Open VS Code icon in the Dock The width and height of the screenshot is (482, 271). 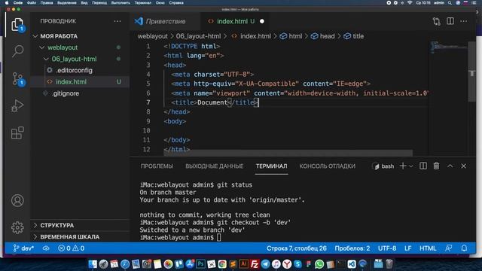coord(352,264)
